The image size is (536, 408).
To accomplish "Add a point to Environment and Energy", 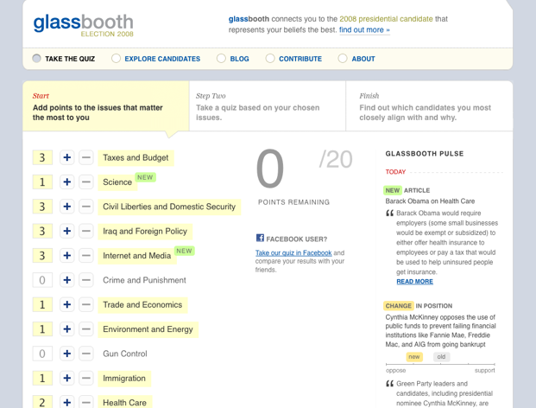I will point(67,329).
